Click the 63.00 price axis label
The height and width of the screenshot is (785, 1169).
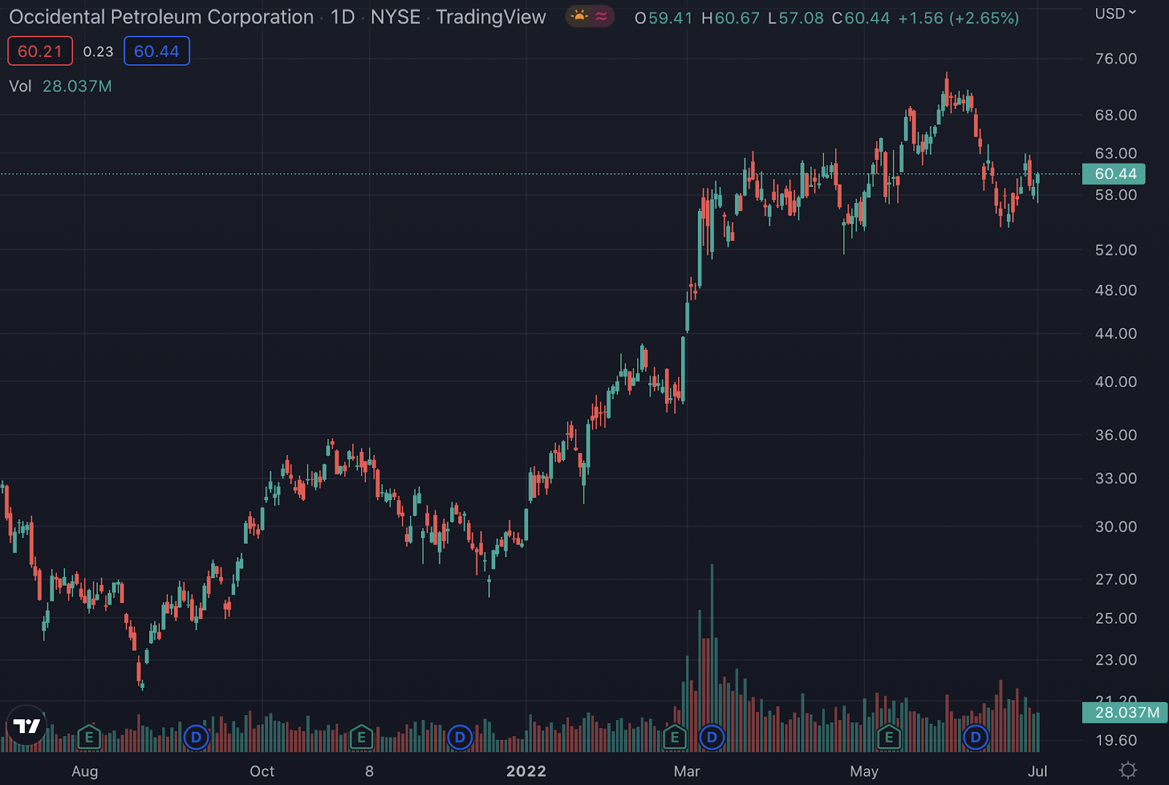tap(1116, 153)
